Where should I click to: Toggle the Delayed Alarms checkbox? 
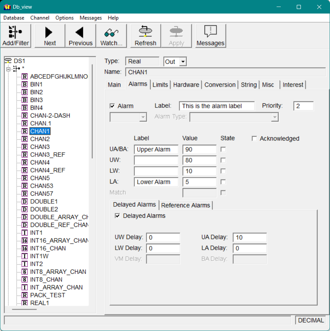117,216
